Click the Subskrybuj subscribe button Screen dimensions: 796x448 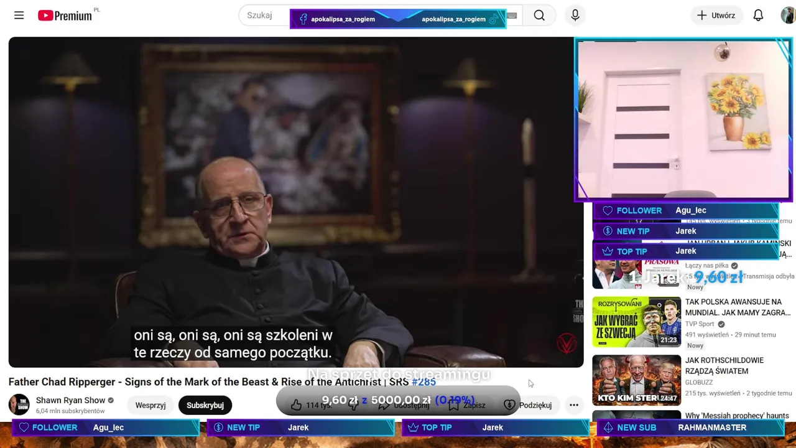[205, 405]
